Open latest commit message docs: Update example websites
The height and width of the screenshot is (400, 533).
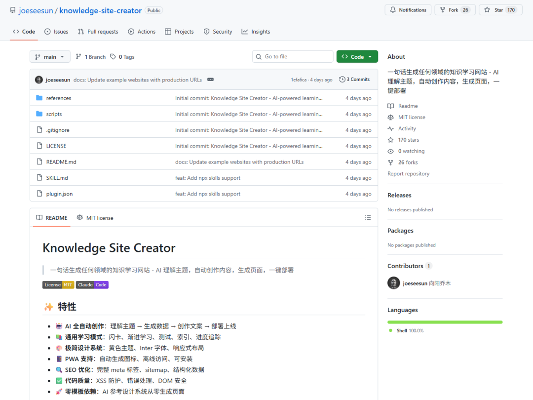pyautogui.click(x=138, y=80)
